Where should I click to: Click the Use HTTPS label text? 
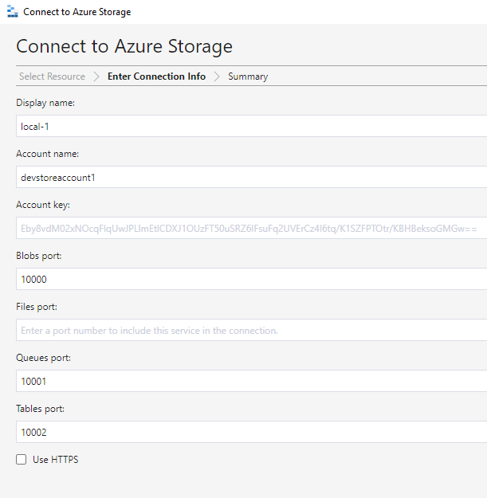pyautogui.click(x=56, y=460)
